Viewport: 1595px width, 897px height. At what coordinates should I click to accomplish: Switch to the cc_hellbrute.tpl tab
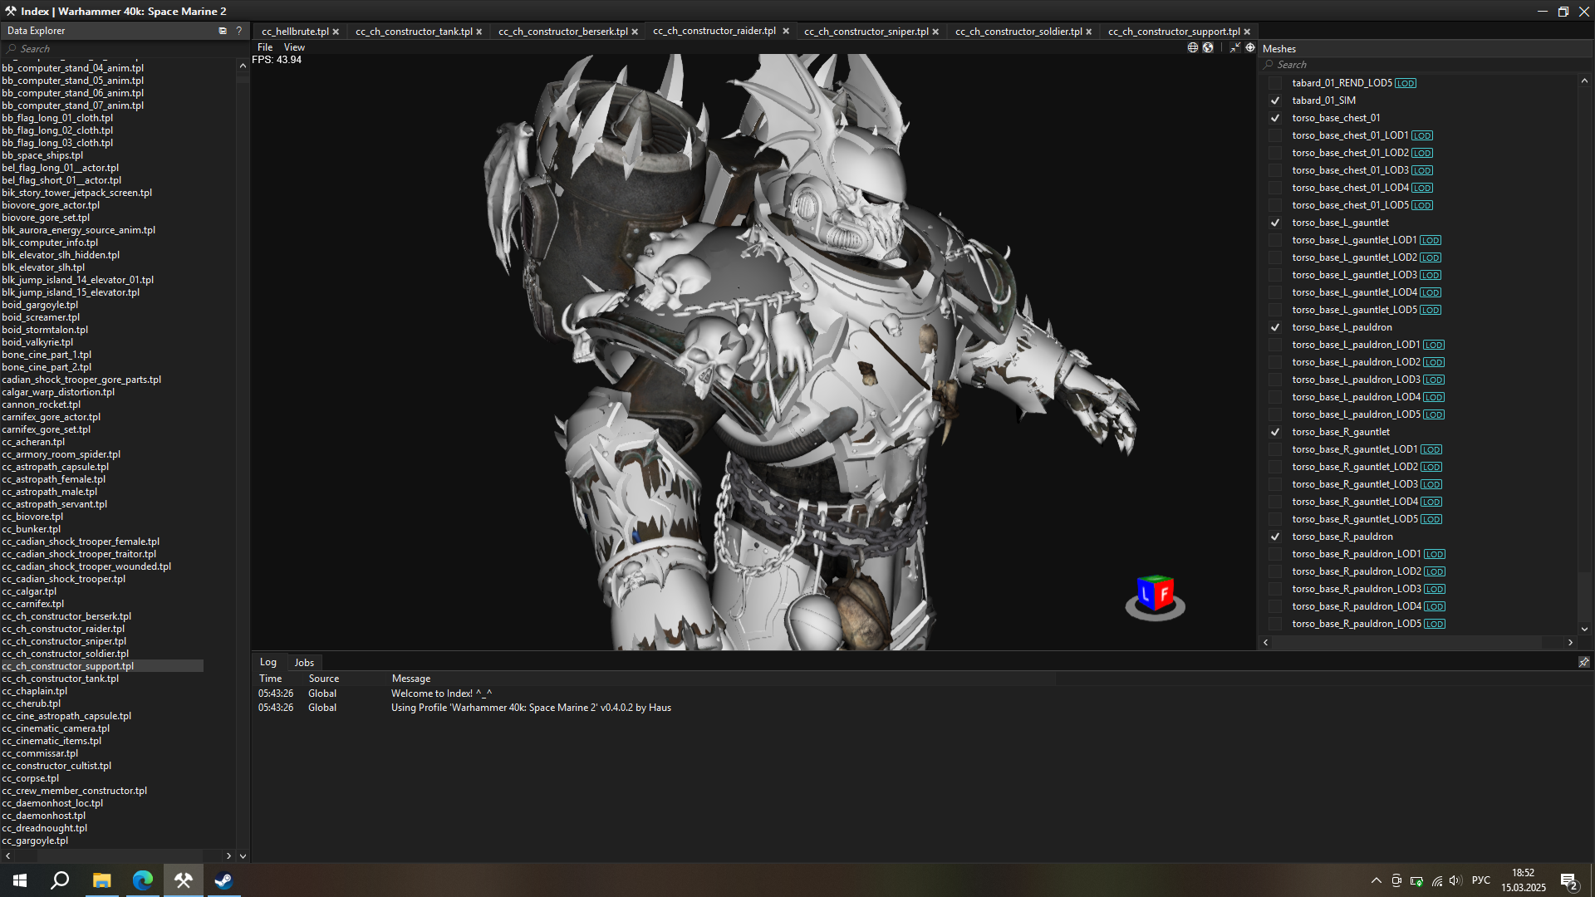coord(295,32)
